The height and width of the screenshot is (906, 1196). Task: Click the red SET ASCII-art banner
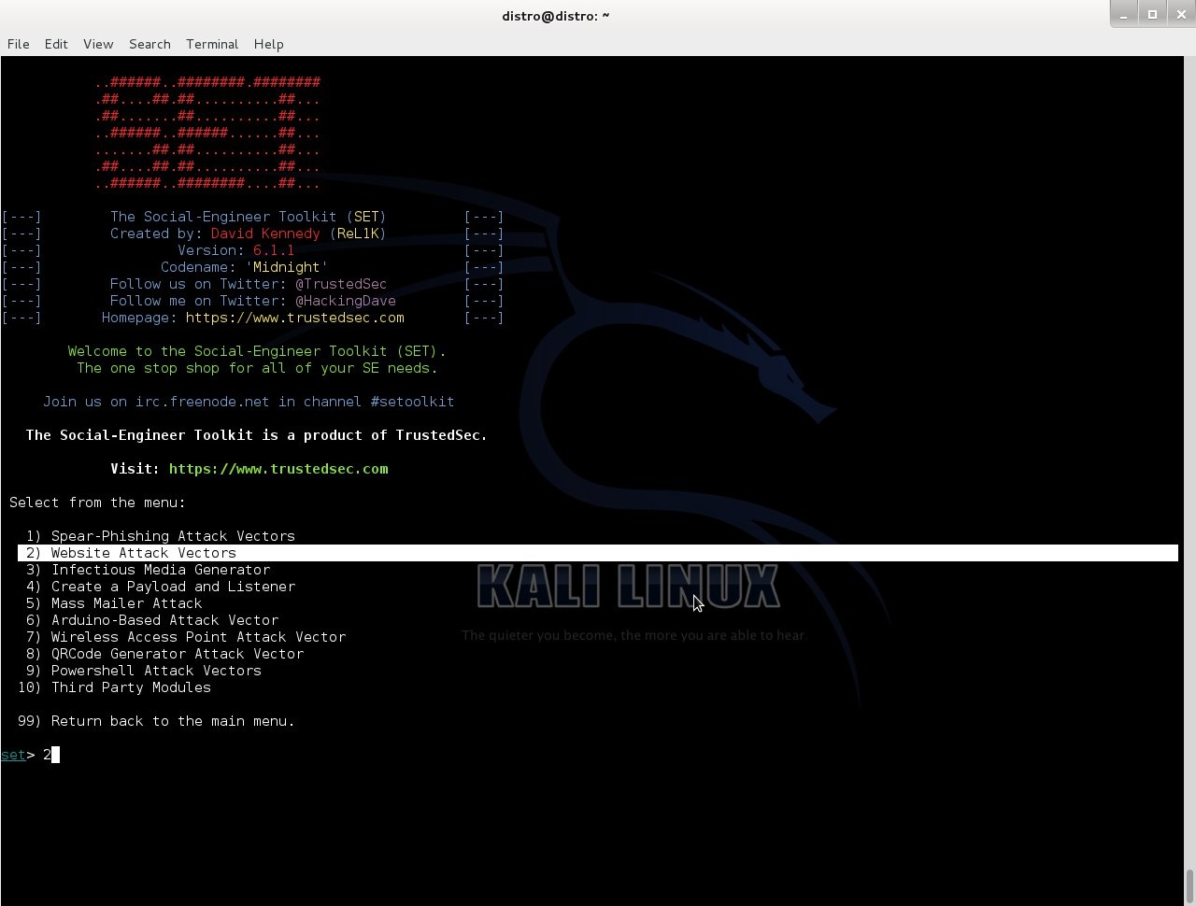pos(207,133)
